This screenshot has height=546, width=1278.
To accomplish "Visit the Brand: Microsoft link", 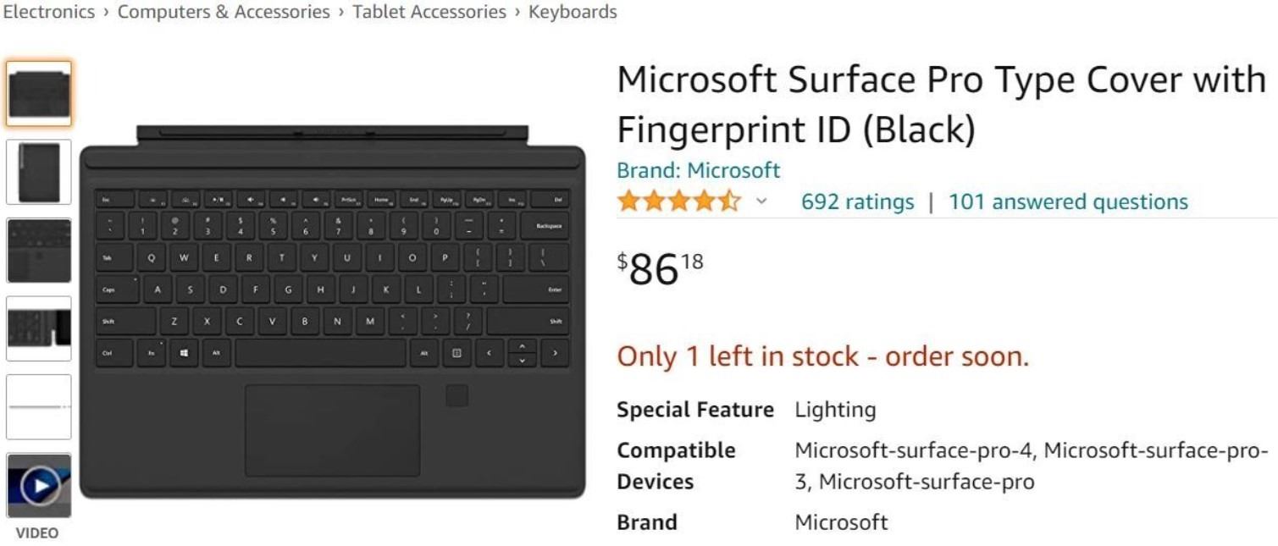I will (698, 170).
